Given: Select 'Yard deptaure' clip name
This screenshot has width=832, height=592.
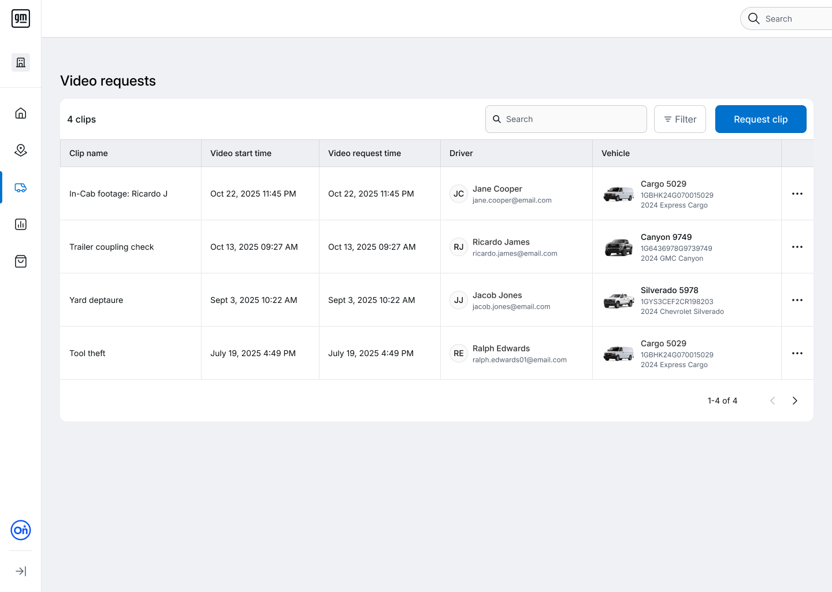Looking at the screenshot, I should click(x=96, y=300).
